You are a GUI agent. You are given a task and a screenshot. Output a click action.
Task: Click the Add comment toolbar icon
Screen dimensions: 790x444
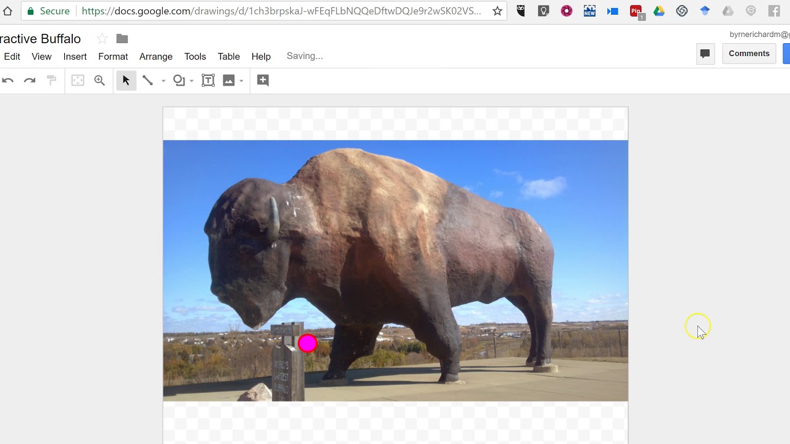click(263, 80)
